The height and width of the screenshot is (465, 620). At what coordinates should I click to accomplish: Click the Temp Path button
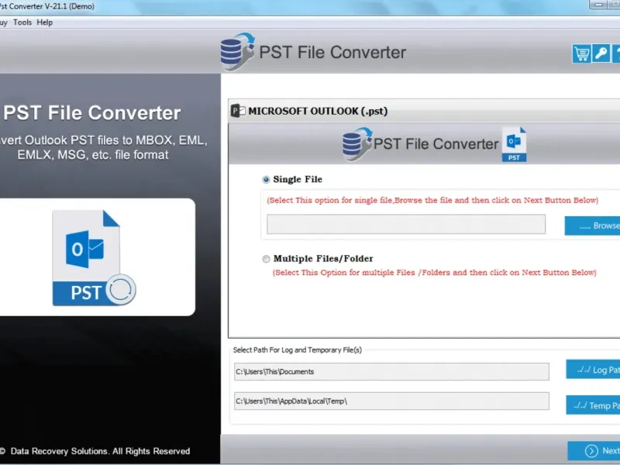[593, 405]
